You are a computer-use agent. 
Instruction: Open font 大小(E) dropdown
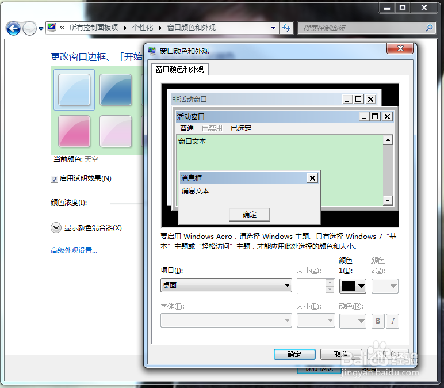point(316,321)
